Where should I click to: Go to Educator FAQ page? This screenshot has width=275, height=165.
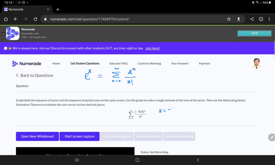tap(118, 63)
